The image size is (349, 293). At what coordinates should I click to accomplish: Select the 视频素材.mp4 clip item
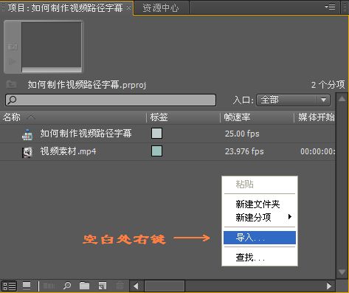[68, 151]
